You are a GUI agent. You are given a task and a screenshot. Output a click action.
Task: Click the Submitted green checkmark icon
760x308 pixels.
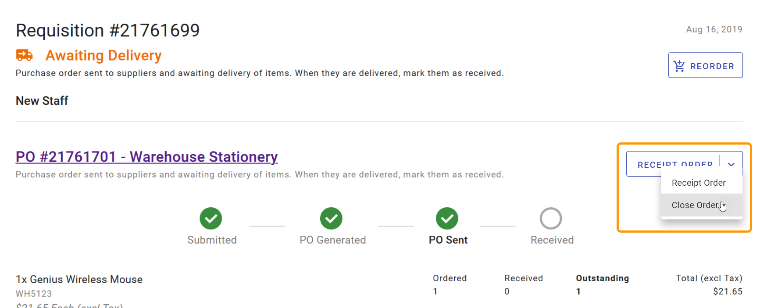pos(211,218)
